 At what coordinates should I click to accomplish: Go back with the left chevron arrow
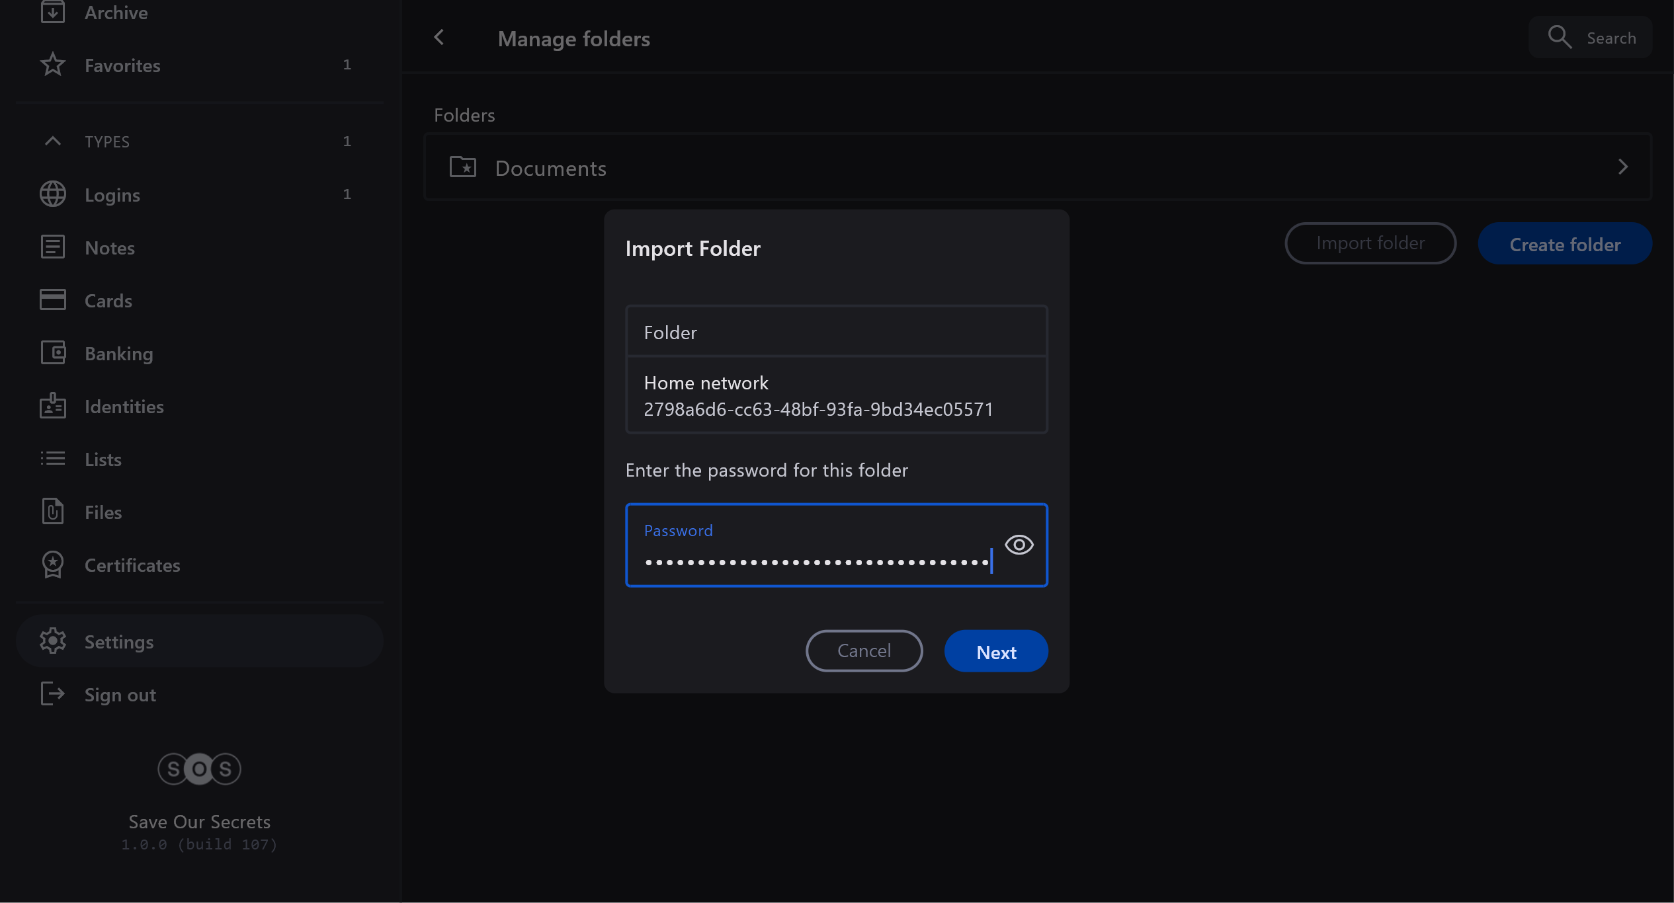(x=439, y=38)
